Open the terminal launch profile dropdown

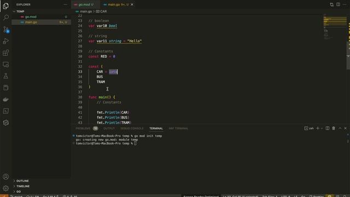point(322,129)
